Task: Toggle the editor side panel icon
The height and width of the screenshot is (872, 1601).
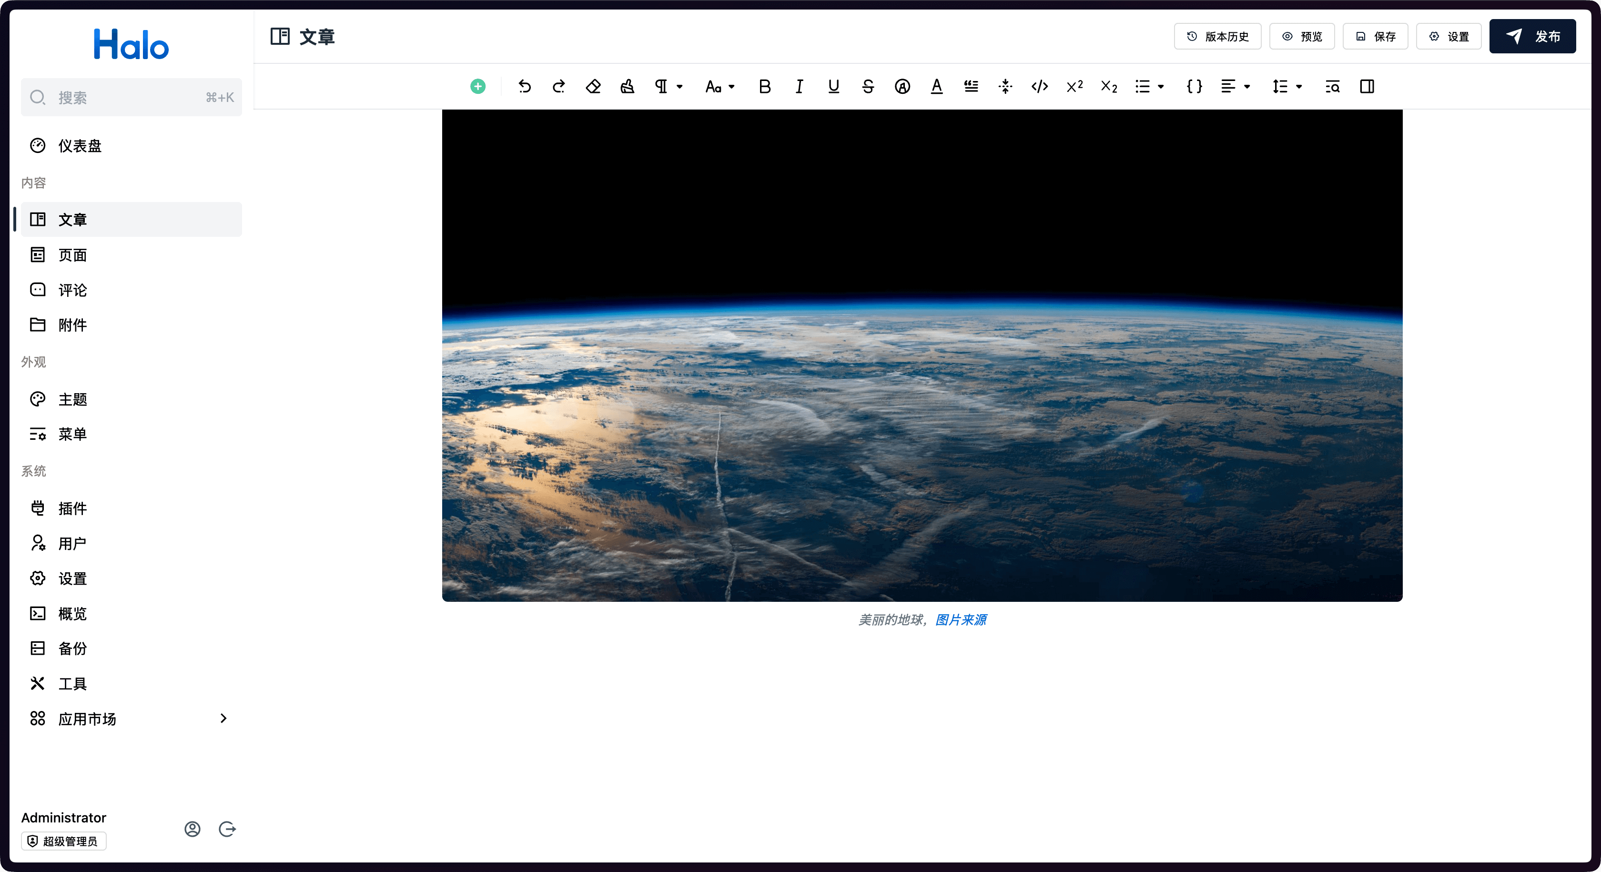Action: pos(1367,86)
